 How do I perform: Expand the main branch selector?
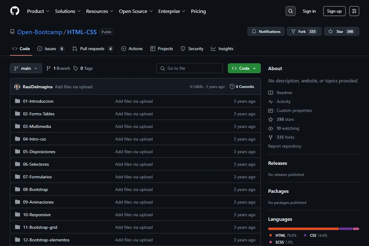tap(26, 68)
